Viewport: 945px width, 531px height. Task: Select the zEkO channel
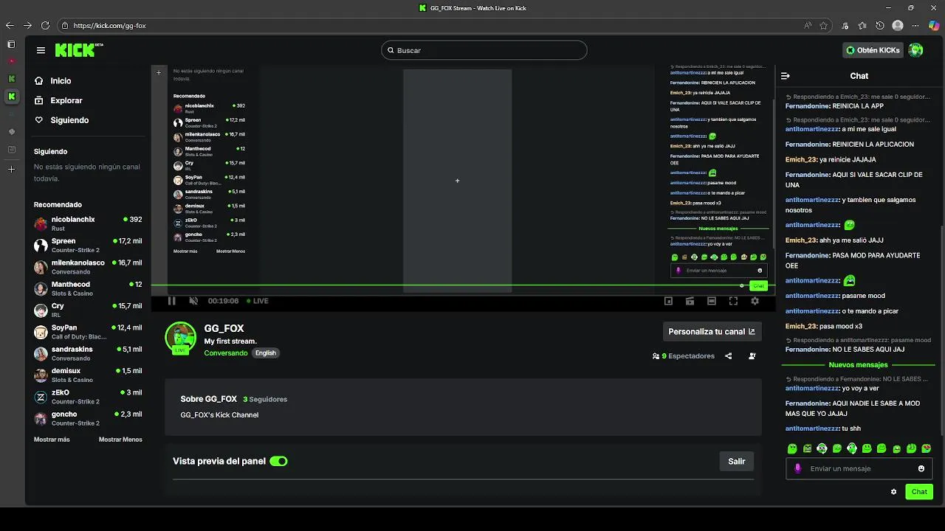88,397
